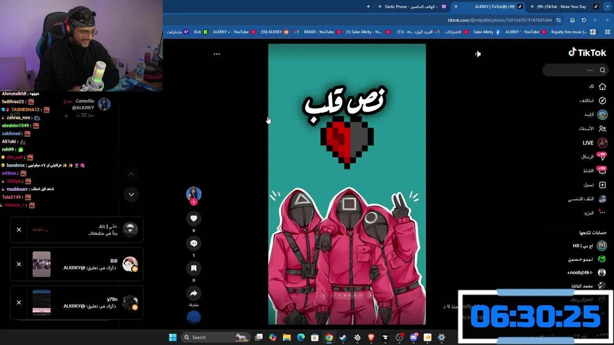Click the search magnifier icon in TikTok
Screen dimensions: 614x345
click(602, 70)
